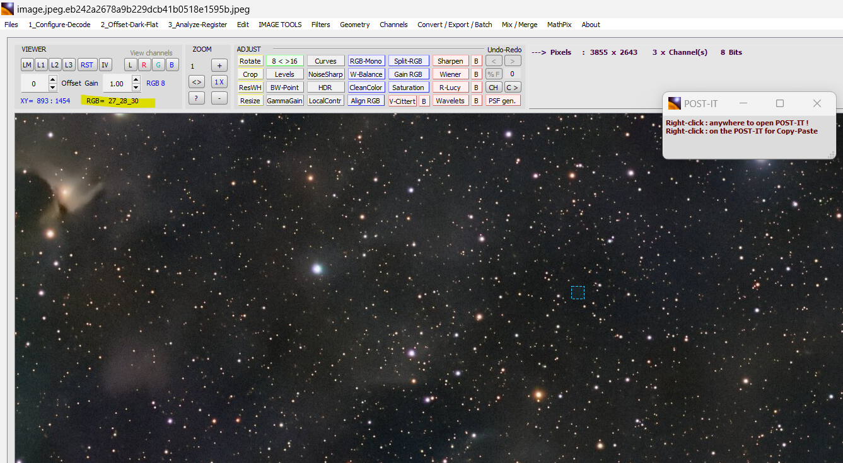Click the RGB-Mono button
Viewport: 843px width, 463px height.
366,61
